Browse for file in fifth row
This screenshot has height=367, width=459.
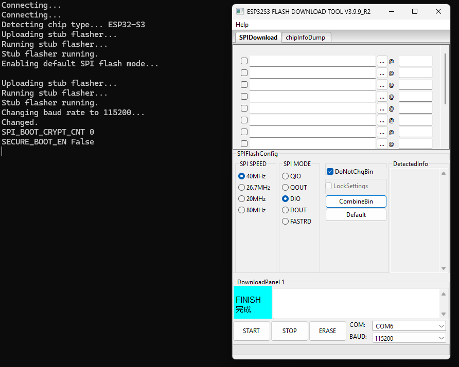[382, 109]
